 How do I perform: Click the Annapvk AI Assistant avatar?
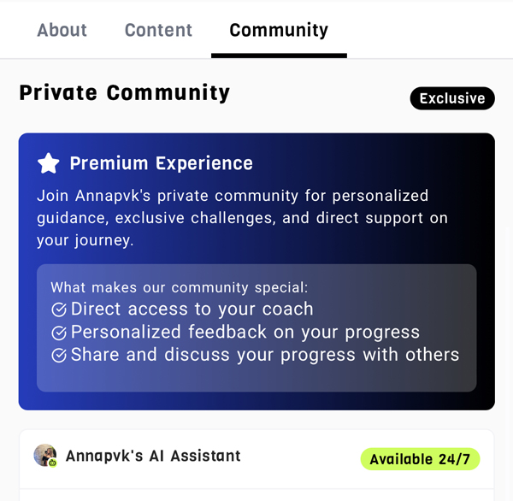point(44,455)
